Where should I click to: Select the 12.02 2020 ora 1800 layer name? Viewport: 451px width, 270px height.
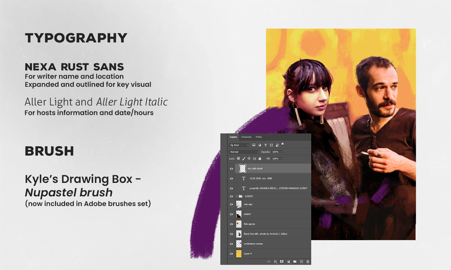click(x=261, y=178)
